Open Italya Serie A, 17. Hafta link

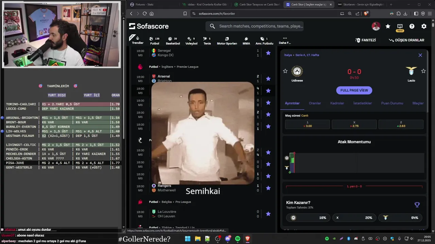pos(302,55)
